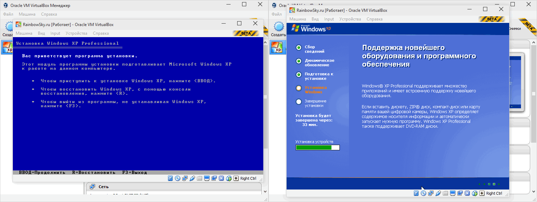Screen dimensions: 537x202
Task: Click hard disk activity icon in left VM window
Action: pyautogui.click(x=170, y=178)
